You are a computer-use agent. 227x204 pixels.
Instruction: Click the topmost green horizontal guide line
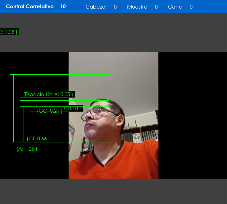(60, 74)
